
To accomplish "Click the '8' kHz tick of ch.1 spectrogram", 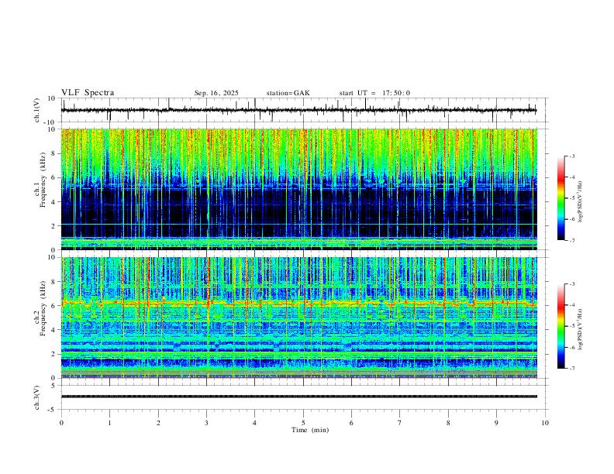I will pos(53,153).
